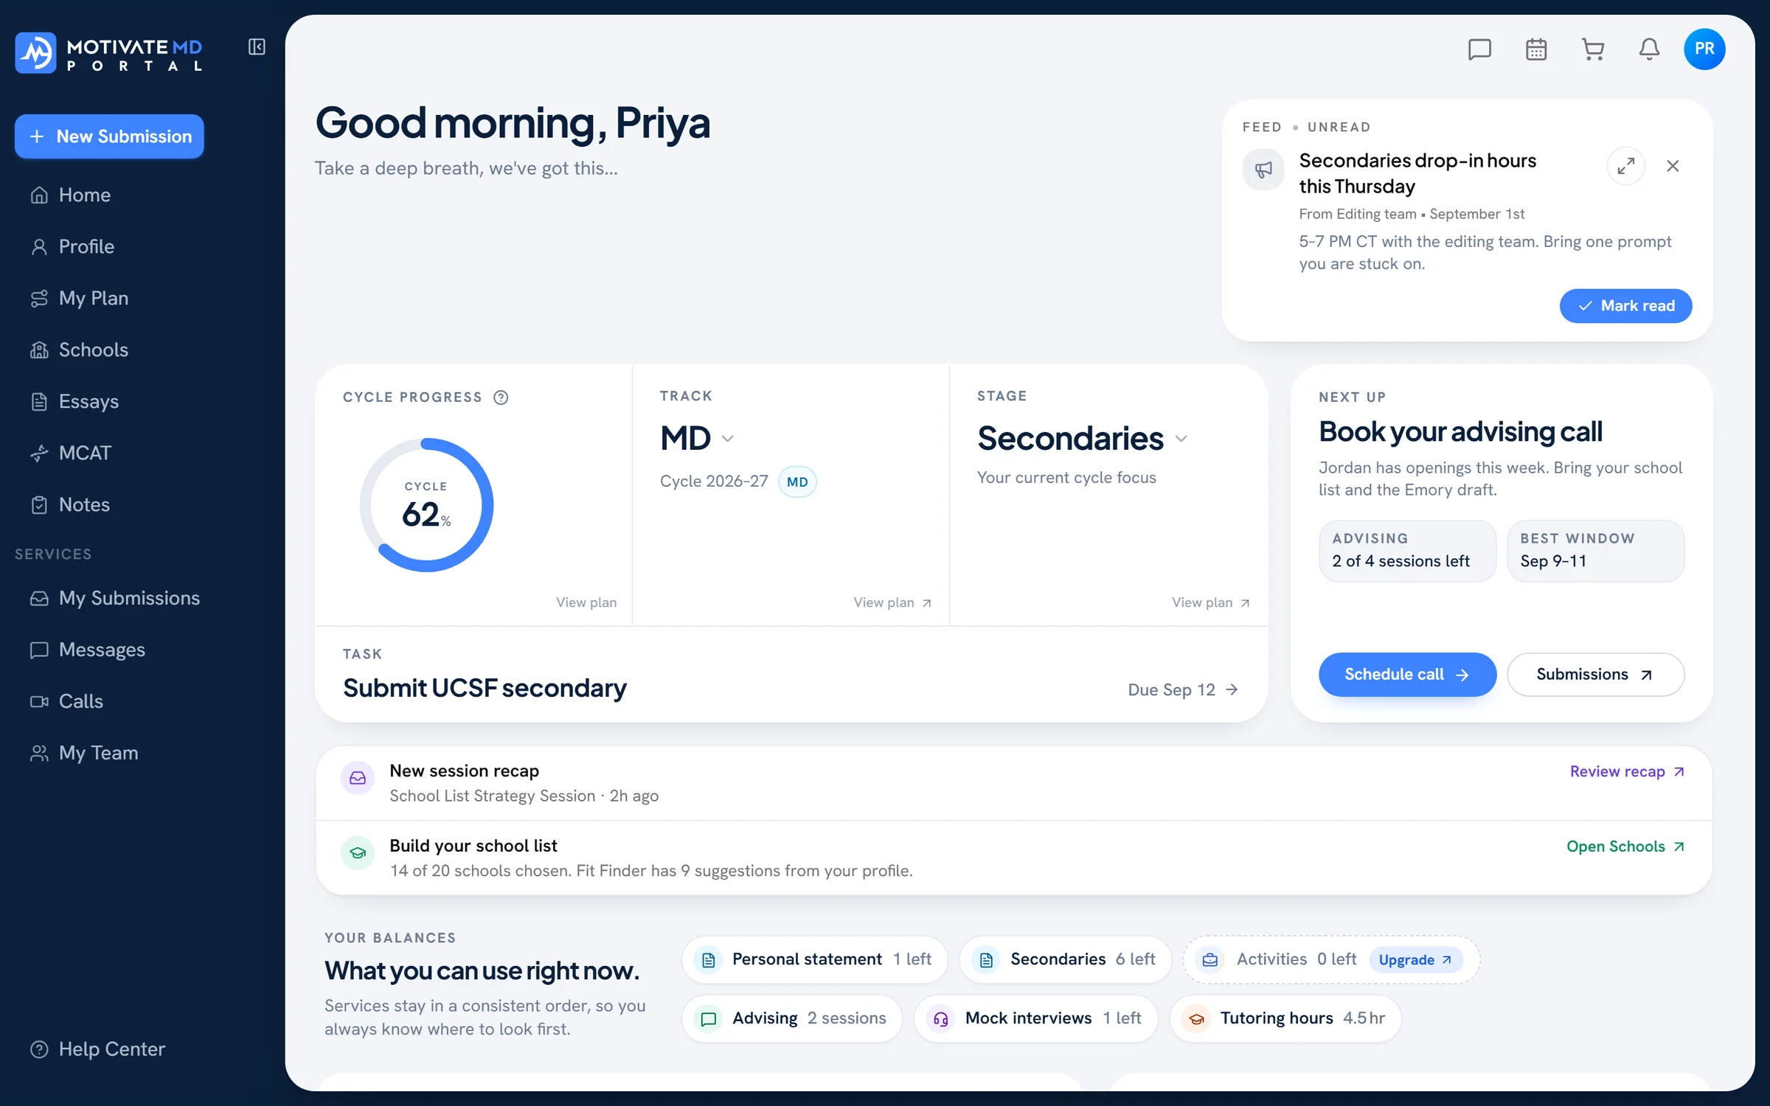
Task: Open the chat messages icon in header
Action: click(x=1479, y=49)
